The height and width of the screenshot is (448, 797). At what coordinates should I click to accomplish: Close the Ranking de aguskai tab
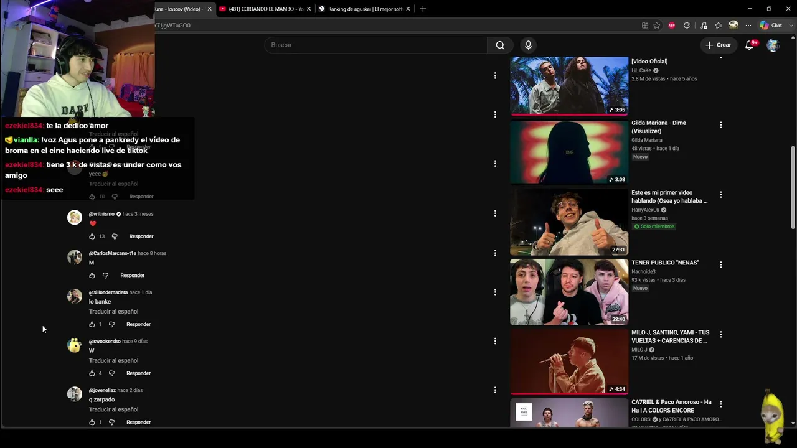(x=408, y=9)
